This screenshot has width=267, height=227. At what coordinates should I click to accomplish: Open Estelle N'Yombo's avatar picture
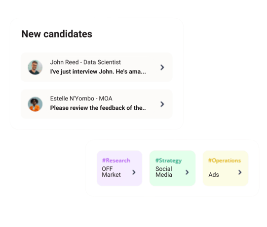pos(35,104)
